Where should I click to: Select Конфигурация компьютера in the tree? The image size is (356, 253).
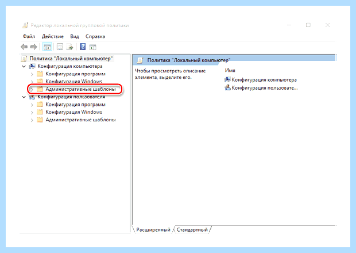tap(70, 66)
